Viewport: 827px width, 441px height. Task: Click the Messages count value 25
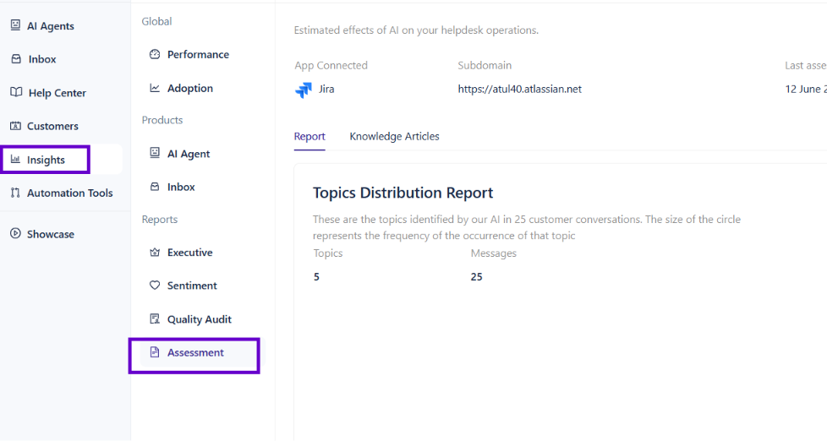[476, 276]
